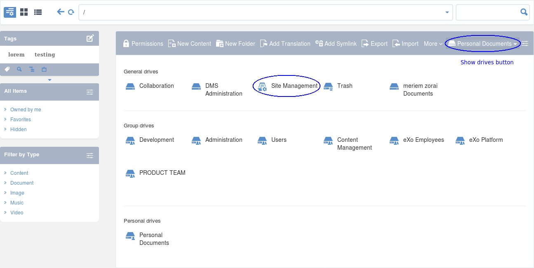The image size is (534, 268).
Task: Filter by Image type
Action: [x=17, y=193]
